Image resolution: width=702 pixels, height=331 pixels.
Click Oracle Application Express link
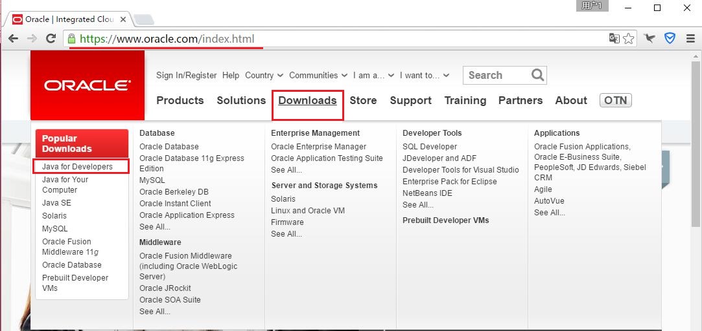coord(187,215)
